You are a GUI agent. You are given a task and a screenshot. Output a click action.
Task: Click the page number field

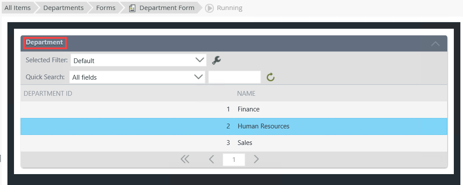pyautogui.click(x=234, y=160)
